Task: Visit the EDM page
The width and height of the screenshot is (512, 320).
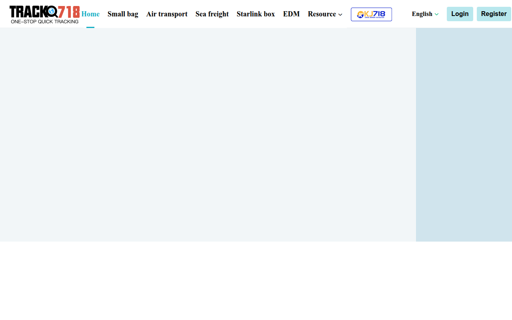Action: click(291, 14)
